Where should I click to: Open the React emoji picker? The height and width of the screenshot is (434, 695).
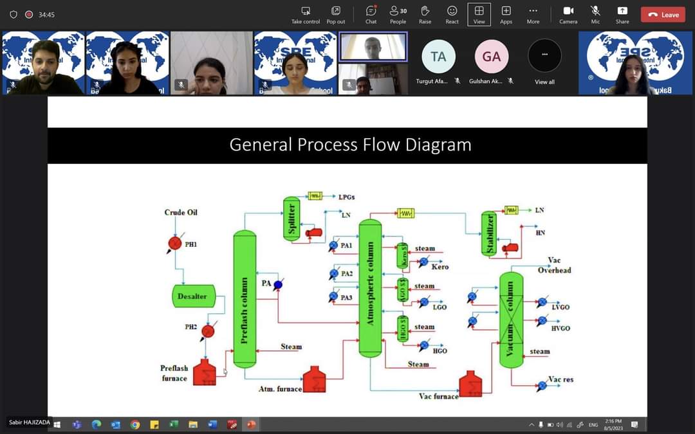coord(452,15)
